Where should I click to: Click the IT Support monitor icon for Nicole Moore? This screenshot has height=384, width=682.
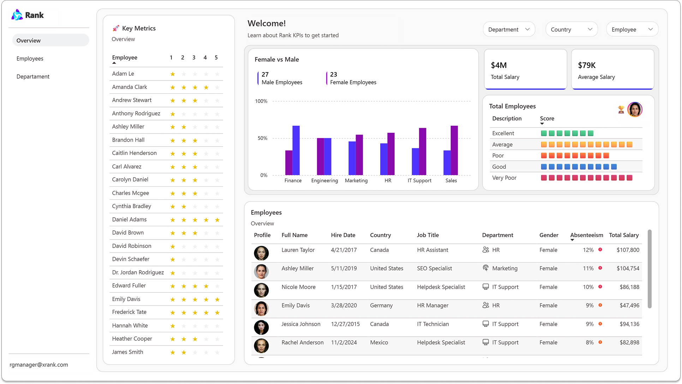pyautogui.click(x=485, y=287)
